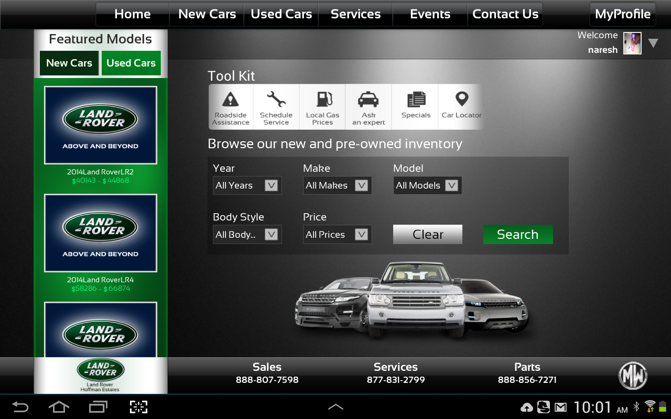Image resolution: width=671 pixels, height=419 pixels.
Task: Open the Make dropdown
Action: point(337,185)
